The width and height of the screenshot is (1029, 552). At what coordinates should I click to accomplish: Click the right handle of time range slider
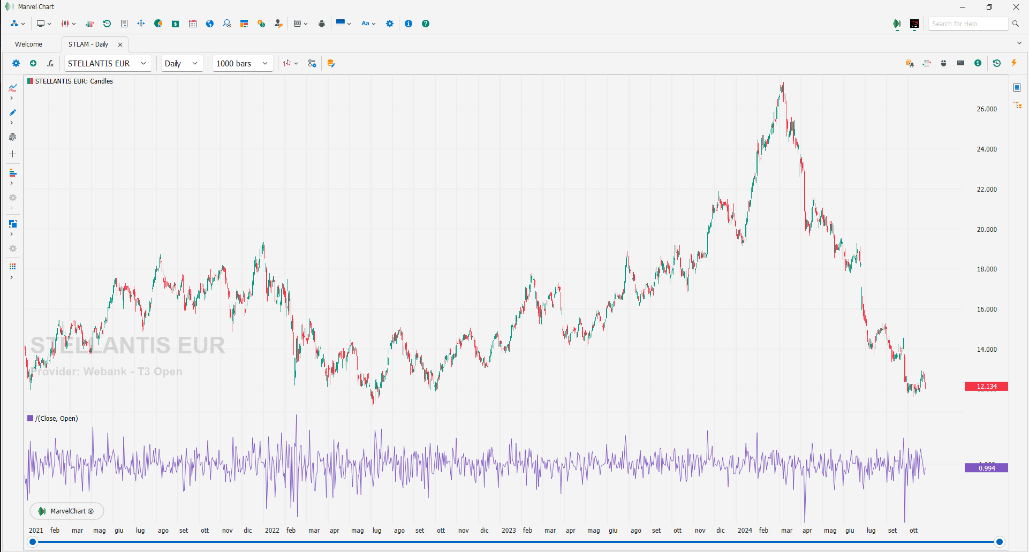pyautogui.click(x=999, y=542)
